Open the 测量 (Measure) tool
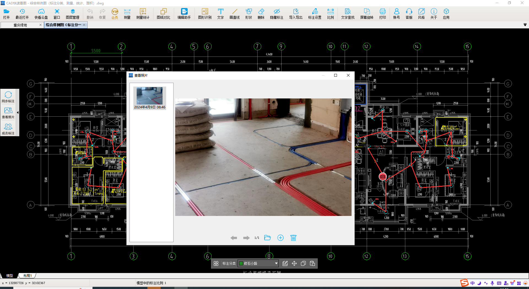Screen dimensions: 529x289 tap(127, 14)
